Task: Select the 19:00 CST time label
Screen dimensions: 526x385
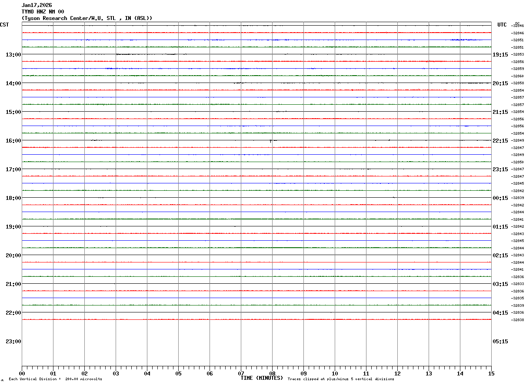Action: click(13, 227)
